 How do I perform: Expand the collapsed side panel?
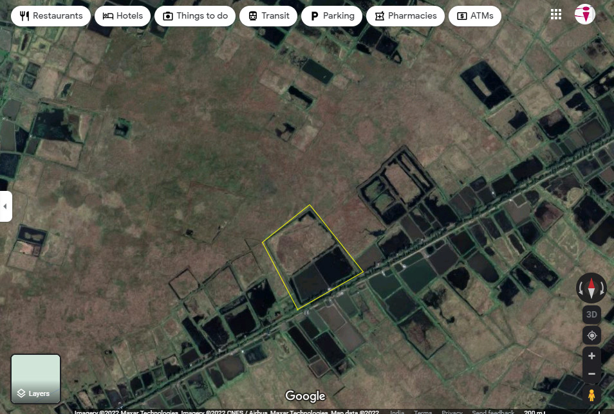click(6, 206)
